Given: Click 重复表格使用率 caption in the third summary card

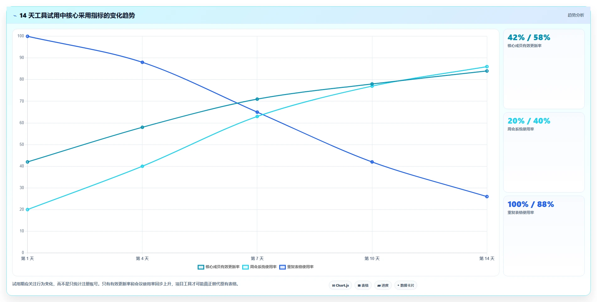Looking at the screenshot, I should (521, 213).
